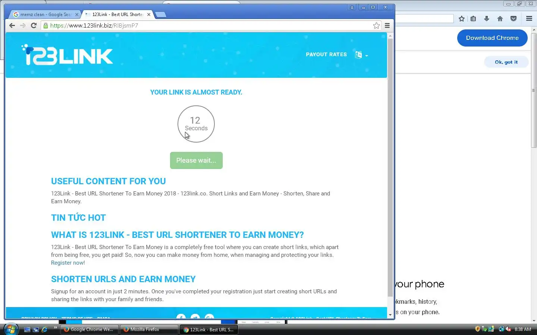The height and width of the screenshot is (335, 537).
Task: Expand the quick launch overflow chevron
Action: coord(56,328)
